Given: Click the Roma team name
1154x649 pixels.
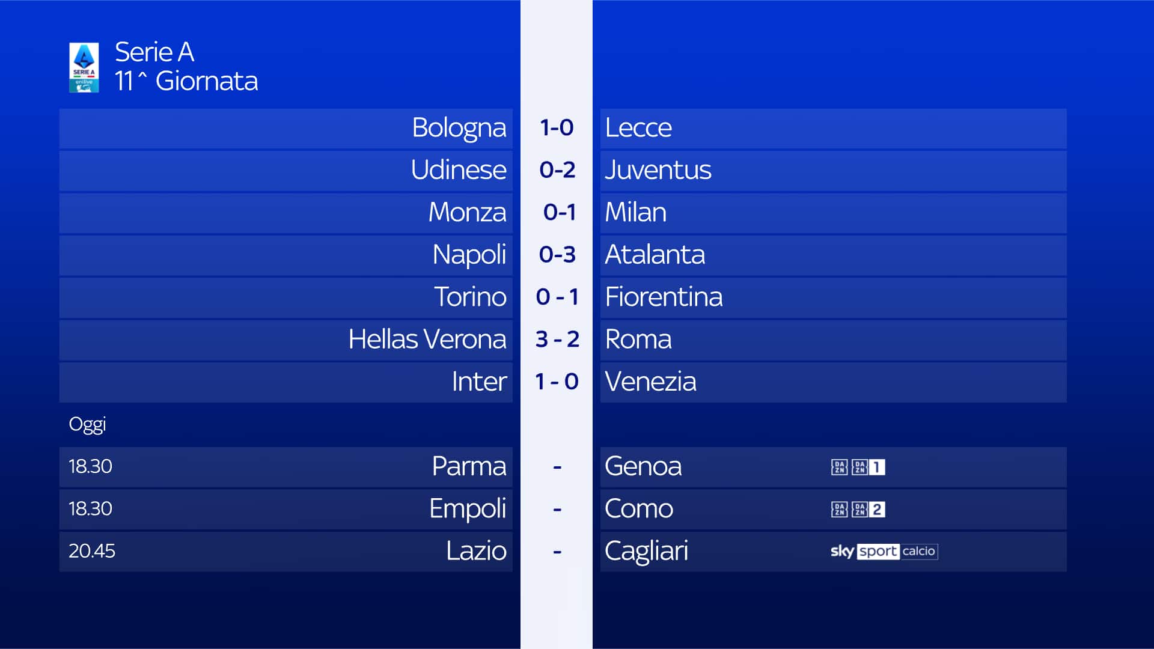Looking at the screenshot, I should (638, 340).
